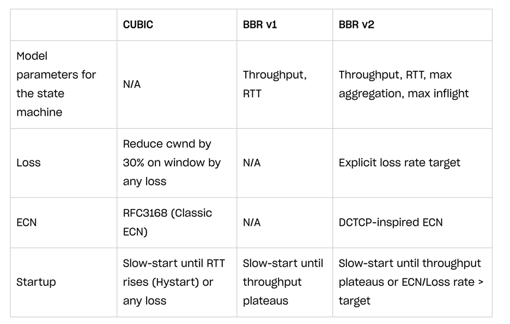Select the BBR v2 column header
This screenshot has width=510, height=324.
click(x=356, y=25)
